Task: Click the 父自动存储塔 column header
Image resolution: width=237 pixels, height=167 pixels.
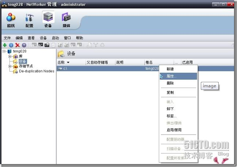Action: [100, 62]
